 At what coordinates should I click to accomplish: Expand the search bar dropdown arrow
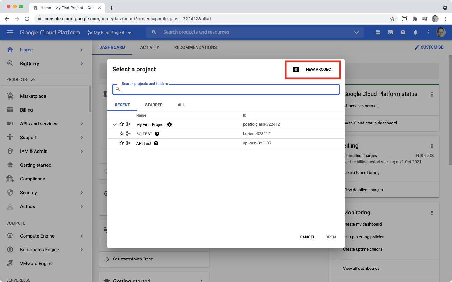[357, 32]
